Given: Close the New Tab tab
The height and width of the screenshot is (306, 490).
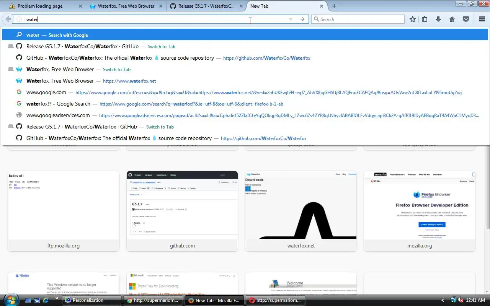Looking at the screenshot, I should pyautogui.click(x=322, y=6).
